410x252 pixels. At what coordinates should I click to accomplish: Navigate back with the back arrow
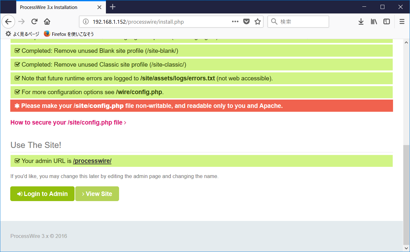pos(8,21)
